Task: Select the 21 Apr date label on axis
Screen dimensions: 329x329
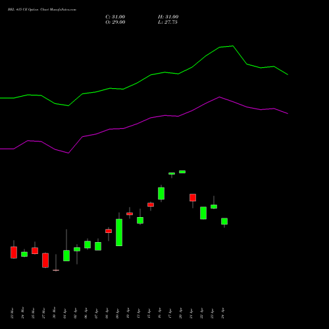Action: coord(191,313)
